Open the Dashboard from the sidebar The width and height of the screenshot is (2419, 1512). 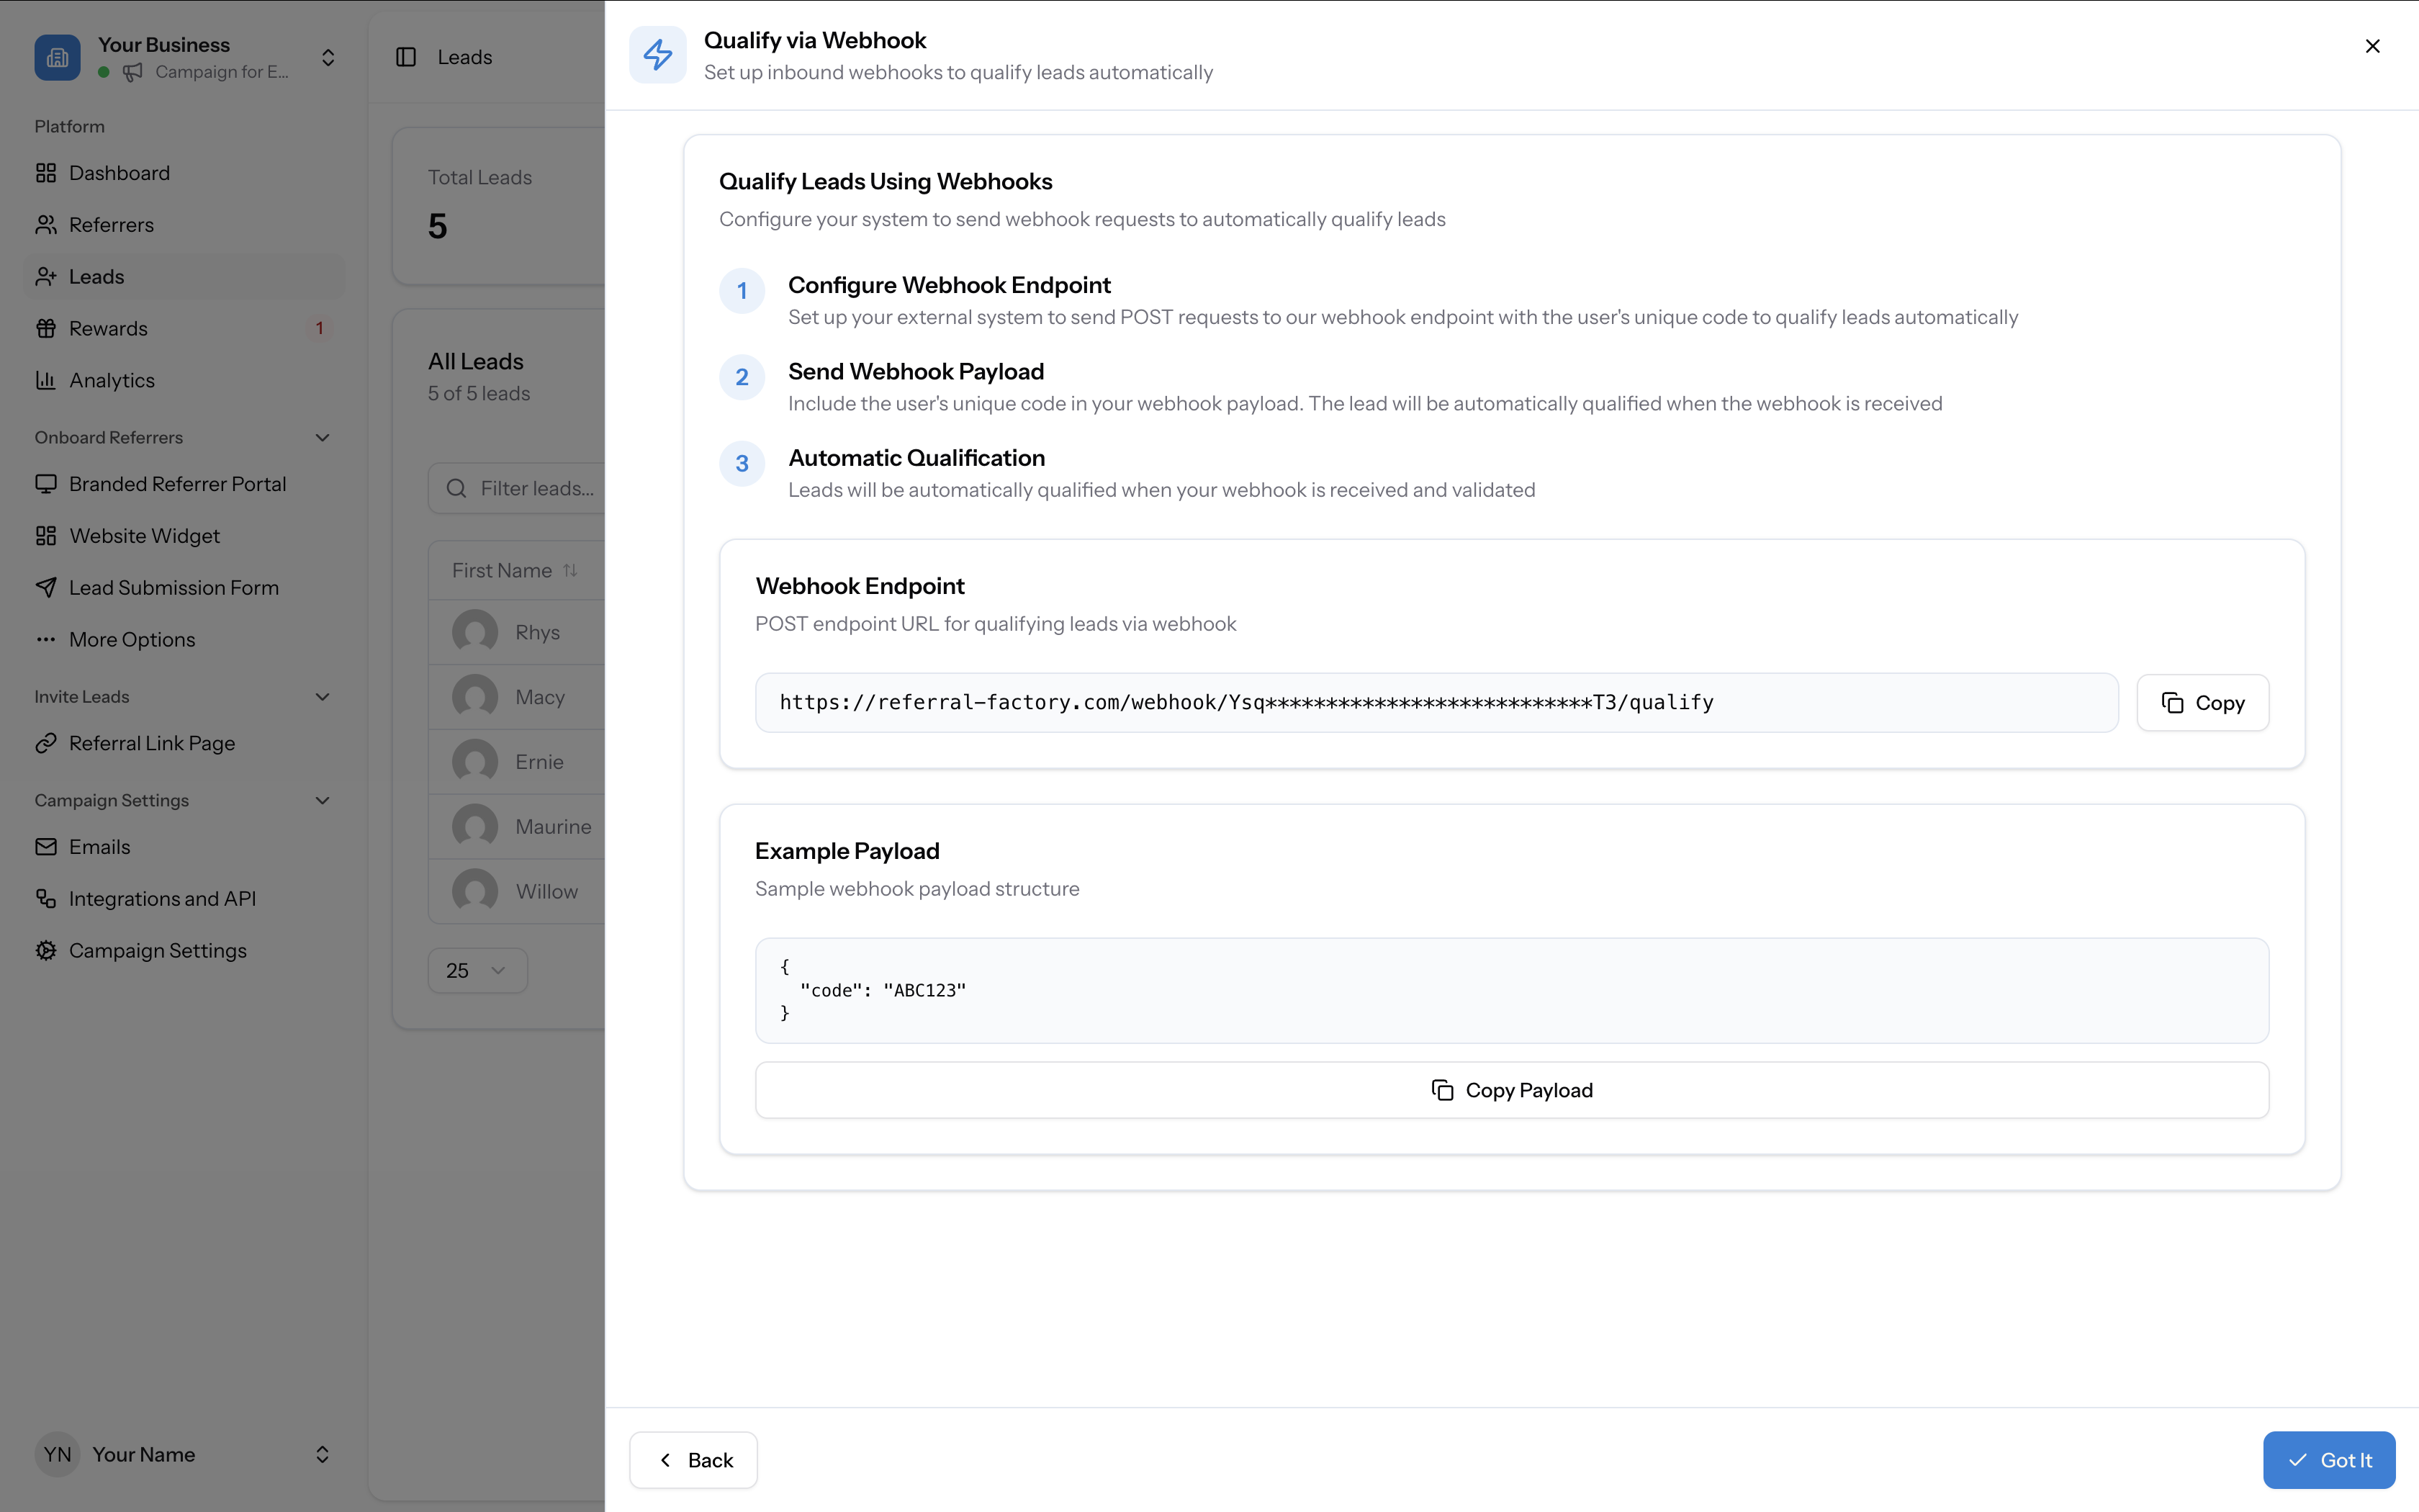pos(46,172)
